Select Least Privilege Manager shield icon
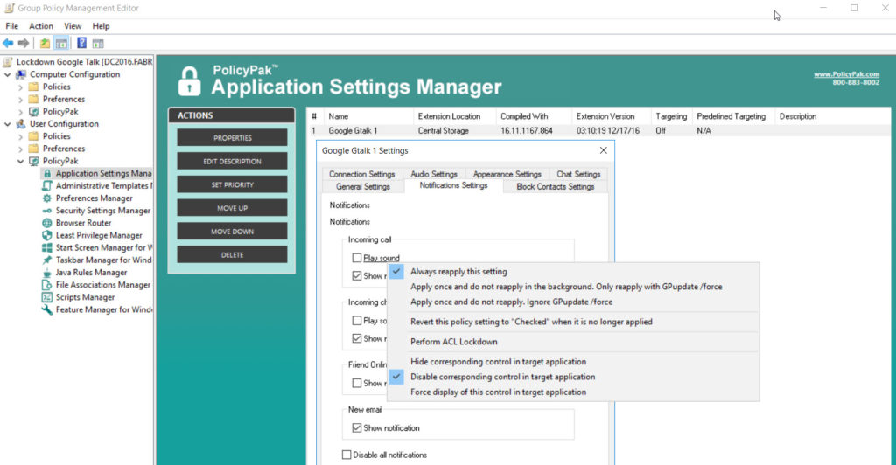The image size is (896, 465). click(x=47, y=235)
